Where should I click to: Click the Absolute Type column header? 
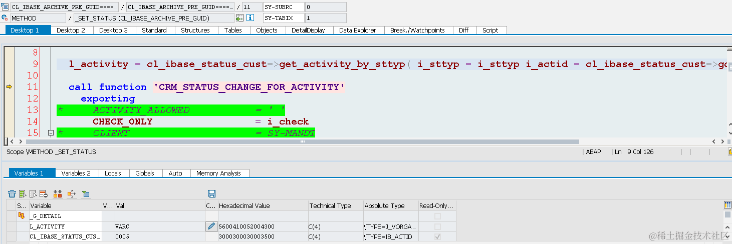pos(391,205)
